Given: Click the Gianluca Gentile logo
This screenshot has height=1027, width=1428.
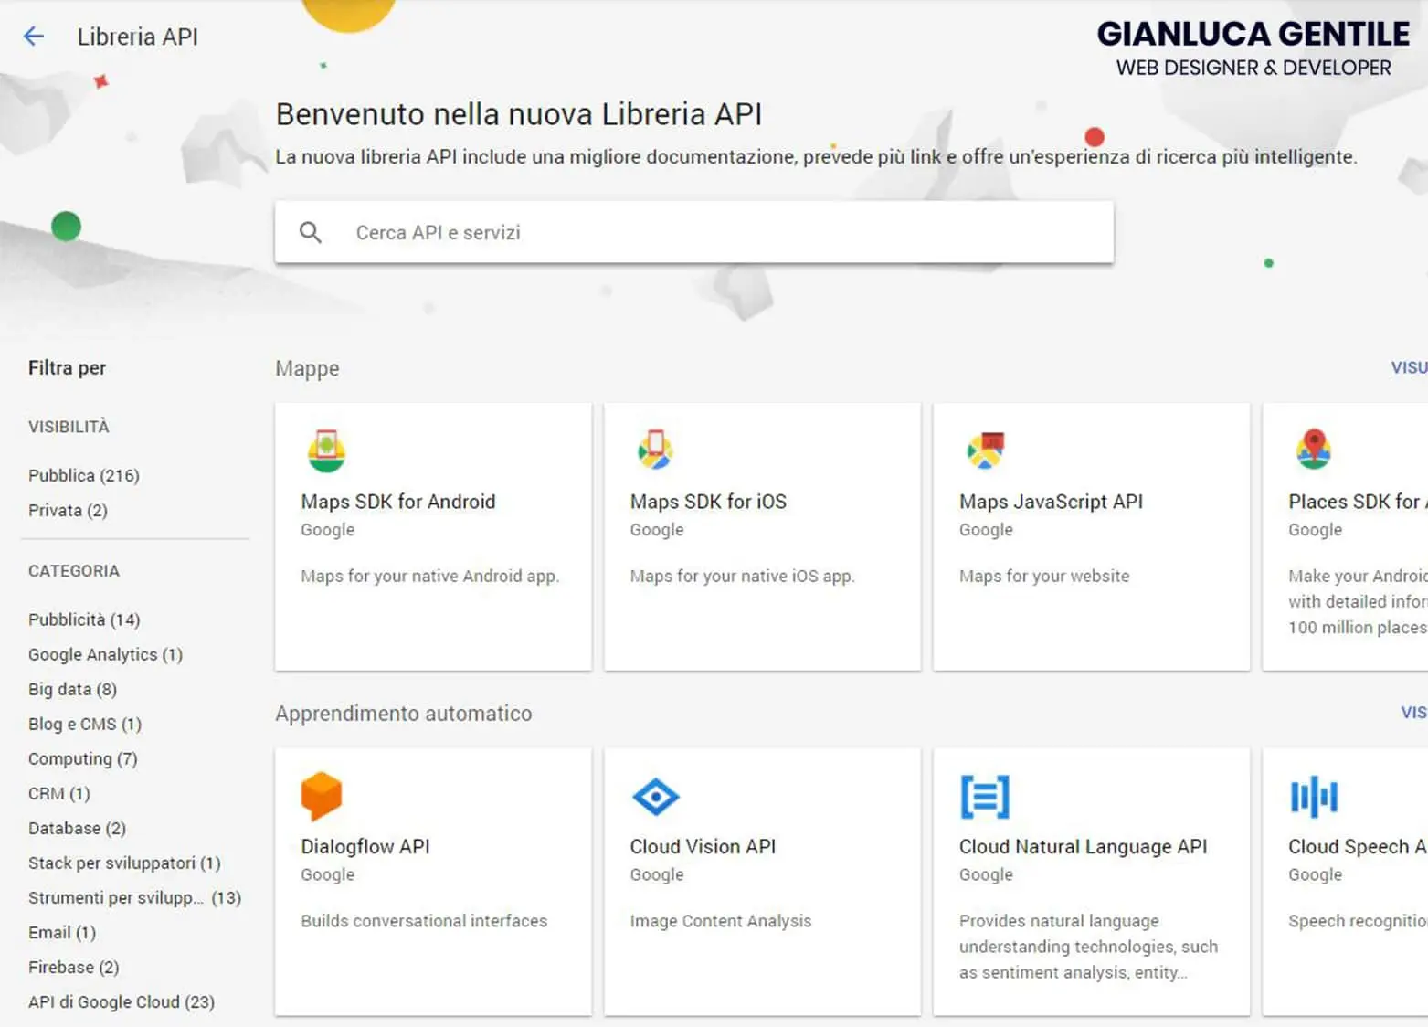Looking at the screenshot, I should (1253, 46).
